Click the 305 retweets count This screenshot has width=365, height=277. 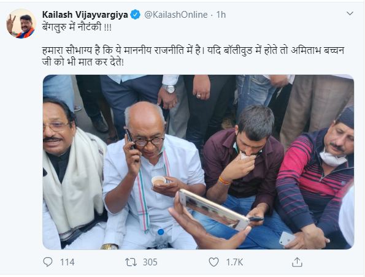click(x=150, y=262)
